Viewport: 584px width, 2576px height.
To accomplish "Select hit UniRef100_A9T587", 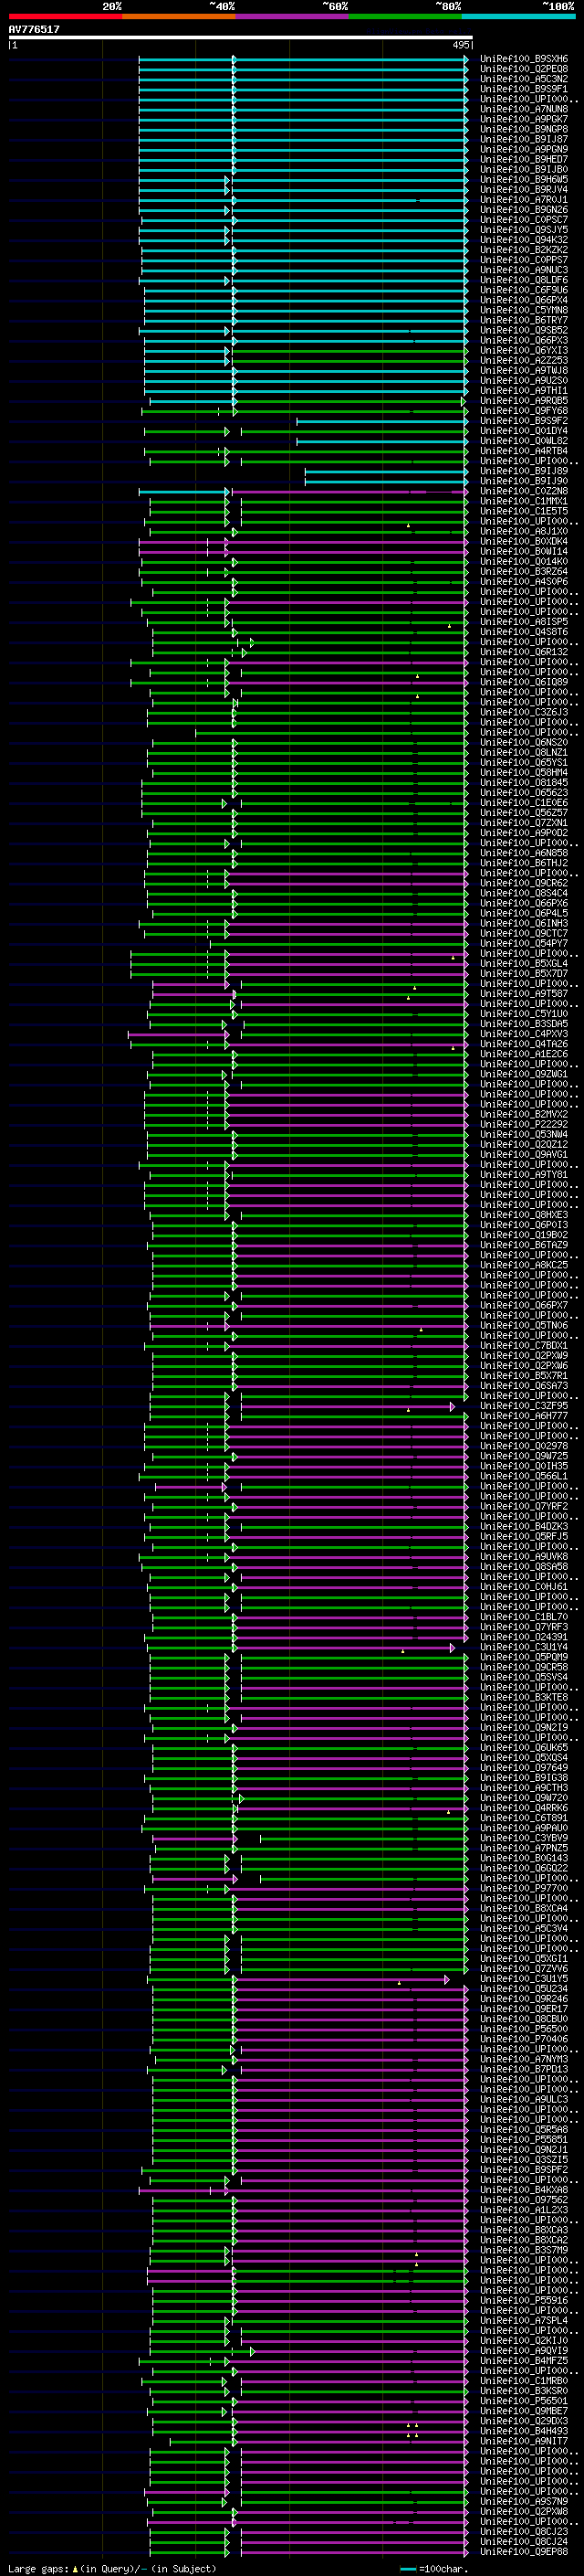I will tap(524, 994).
